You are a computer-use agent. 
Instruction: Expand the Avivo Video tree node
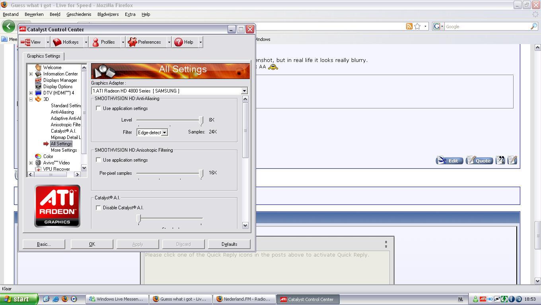[31, 163]
